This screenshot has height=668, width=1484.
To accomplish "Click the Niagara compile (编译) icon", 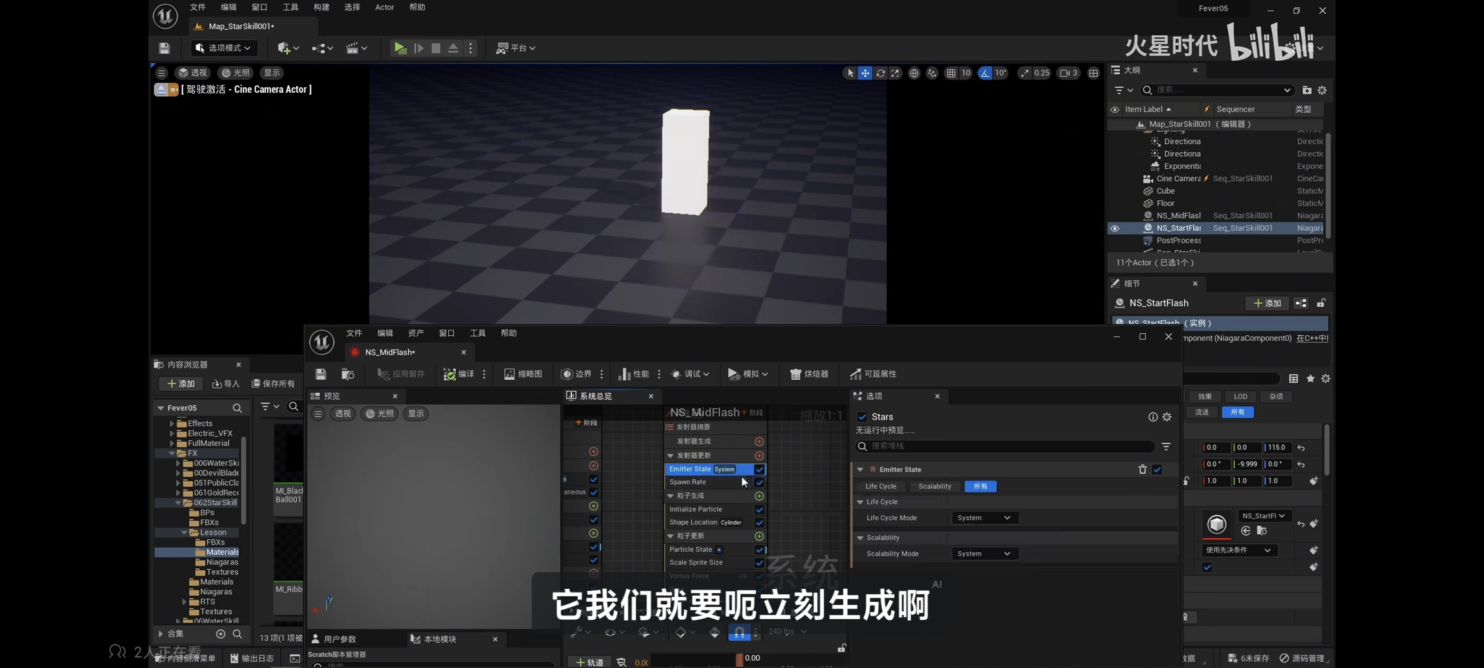I will (x=450, y=374).
